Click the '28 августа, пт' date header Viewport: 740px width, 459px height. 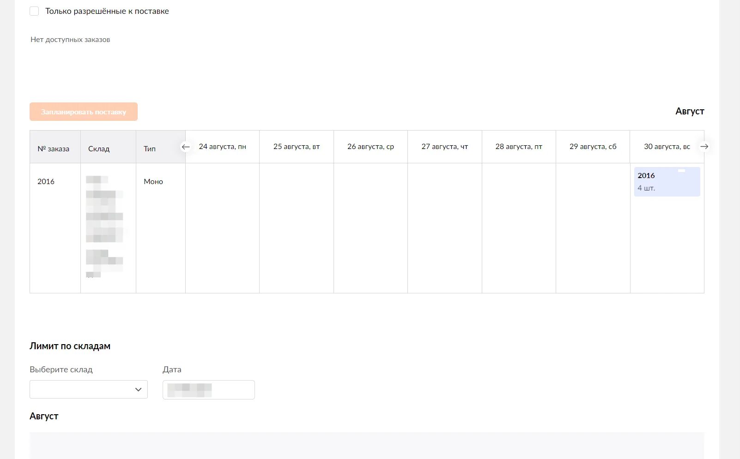point(519,147)
